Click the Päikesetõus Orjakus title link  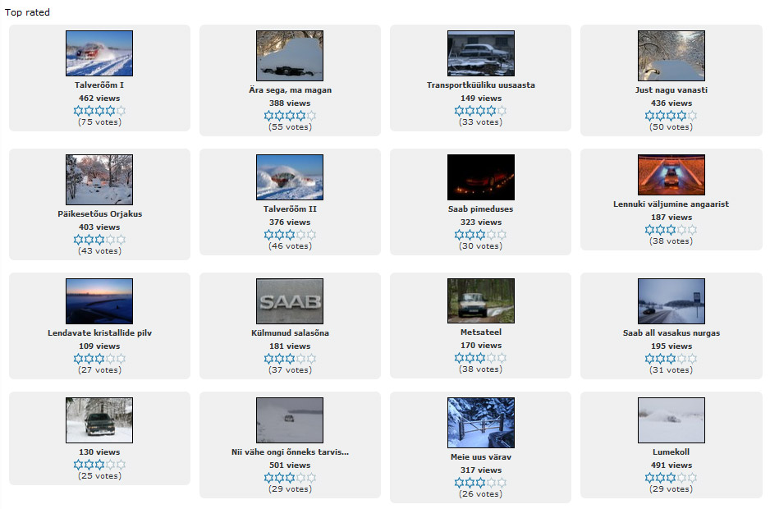99,214
